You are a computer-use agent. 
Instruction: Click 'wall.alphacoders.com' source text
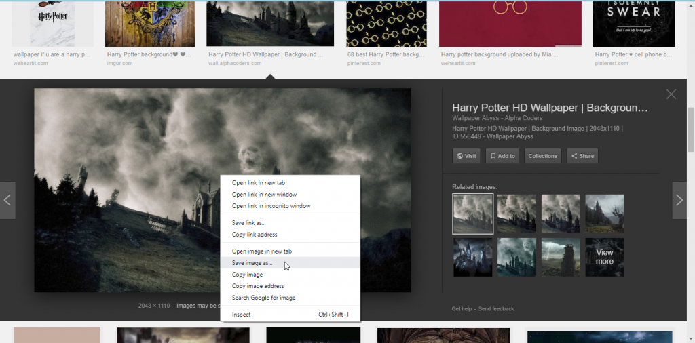pos(235,63)
